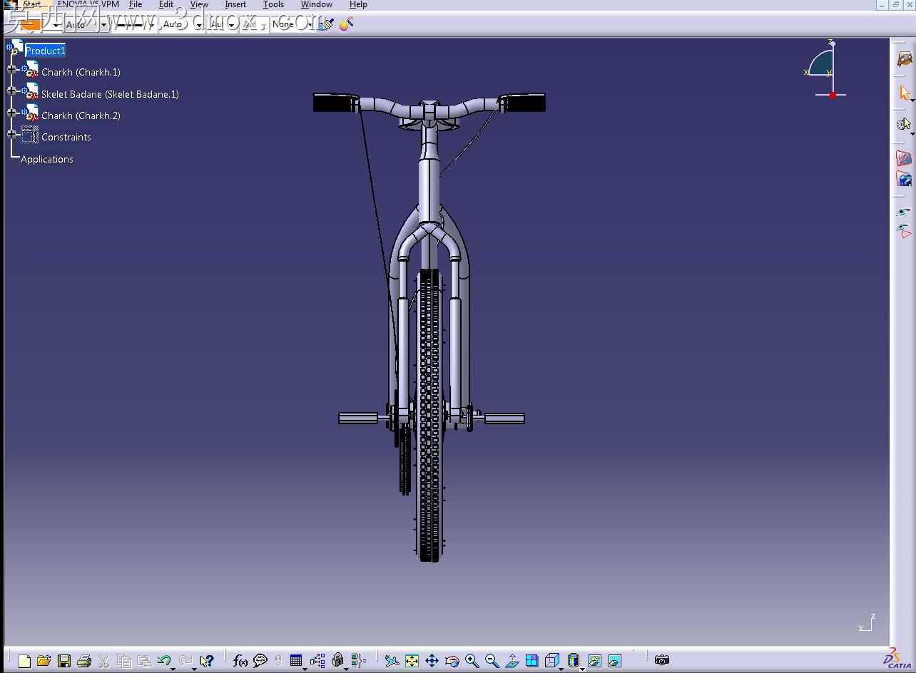Activate the Fly Mode airplane icon
Viewport: 916px width, 673px height.
click(392, 661)
